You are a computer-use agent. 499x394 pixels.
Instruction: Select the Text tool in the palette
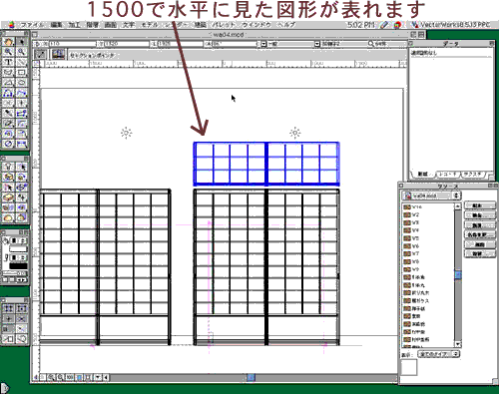[8, 62]
